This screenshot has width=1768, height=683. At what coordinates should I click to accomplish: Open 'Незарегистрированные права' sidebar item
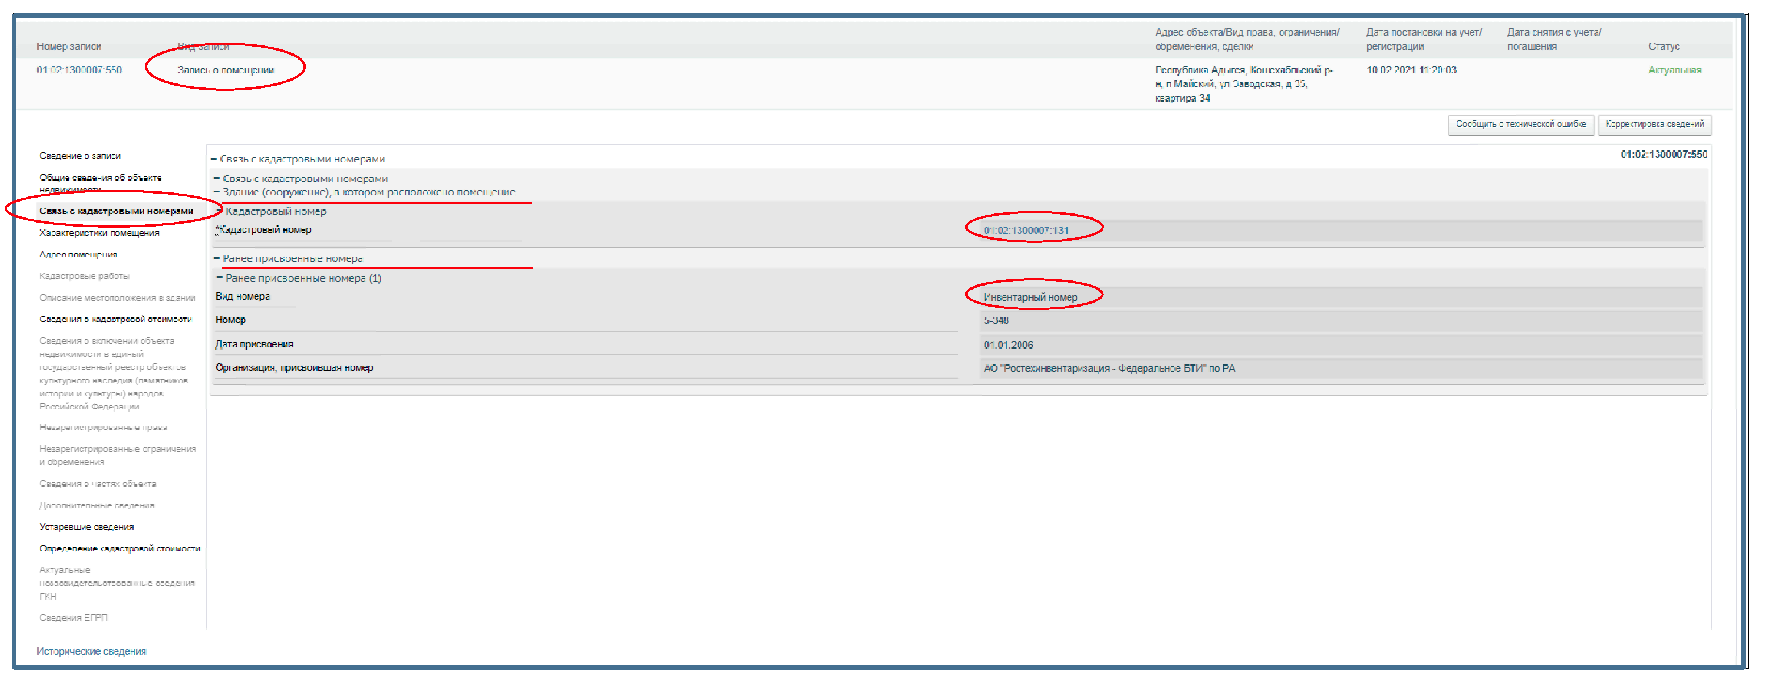(x=103, y=428)
